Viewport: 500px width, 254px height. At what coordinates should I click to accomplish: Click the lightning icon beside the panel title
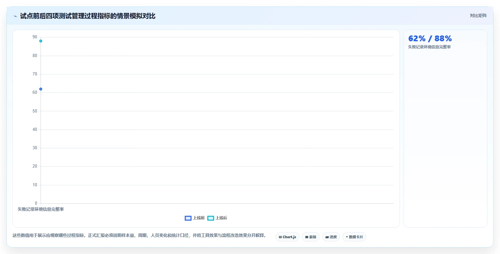click(x=15, y=16)
